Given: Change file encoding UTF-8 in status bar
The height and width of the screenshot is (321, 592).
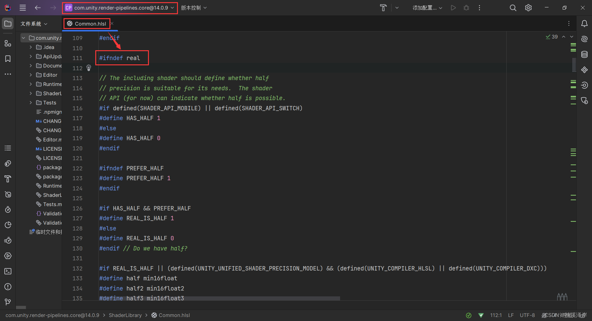Looking at the screenshot, I should [527, 315].
